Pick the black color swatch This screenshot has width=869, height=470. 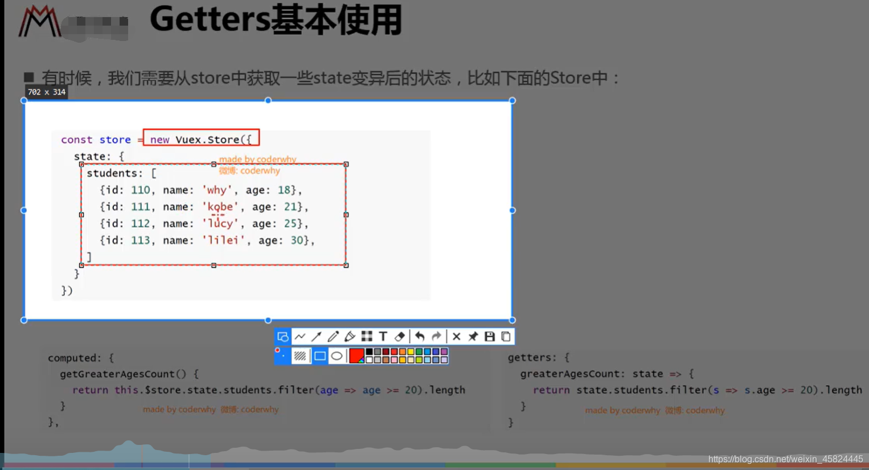coord(369,352)
